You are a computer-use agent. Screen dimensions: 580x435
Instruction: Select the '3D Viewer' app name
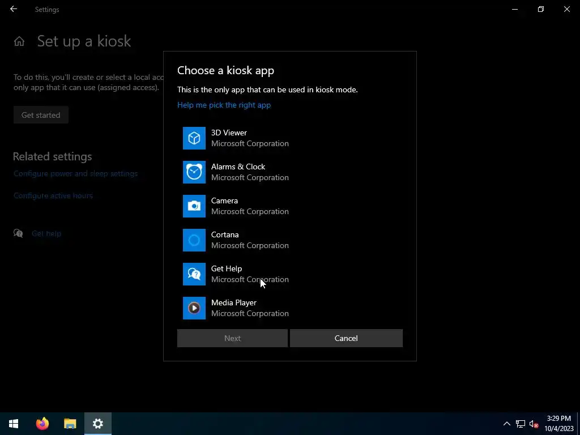pos(229,133)
